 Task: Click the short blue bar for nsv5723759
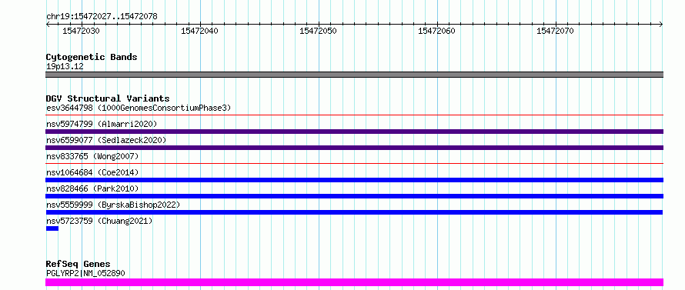click(x=52, y=228)
